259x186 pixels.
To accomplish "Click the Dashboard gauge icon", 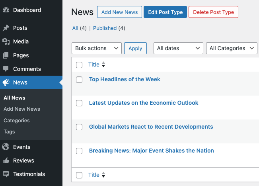I will (x=6, y=10).
